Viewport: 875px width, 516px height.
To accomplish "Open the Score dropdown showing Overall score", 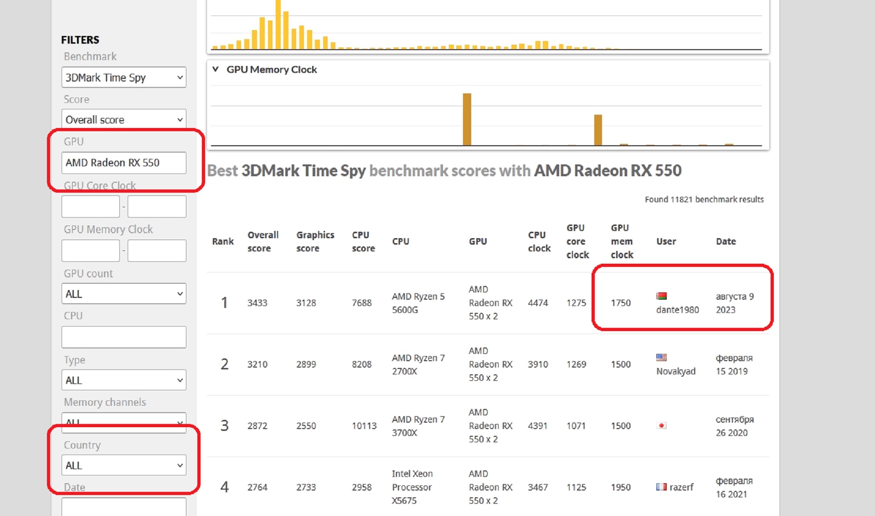I will click(x=124, y=120).
